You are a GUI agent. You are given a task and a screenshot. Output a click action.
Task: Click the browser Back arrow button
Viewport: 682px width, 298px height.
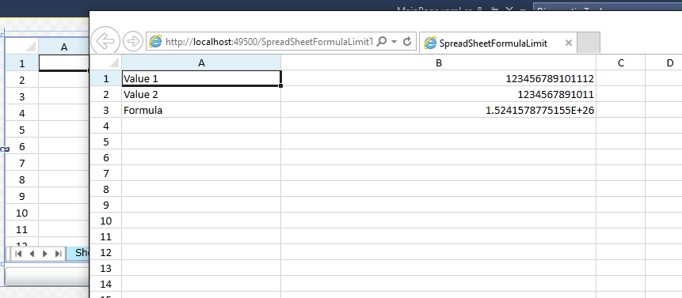tap(105, 41)
